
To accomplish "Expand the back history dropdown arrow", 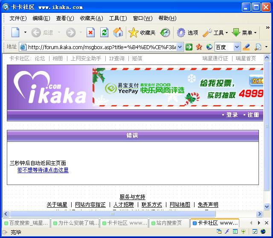I will [59, 32].
